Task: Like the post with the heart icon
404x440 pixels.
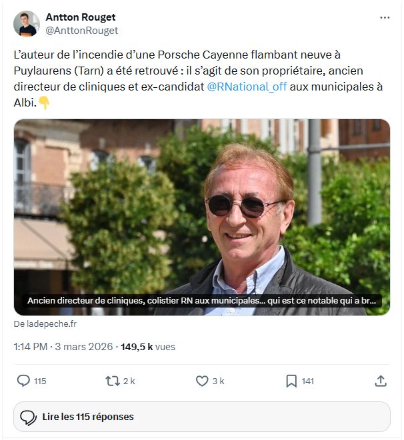Action: pos(202,381)
